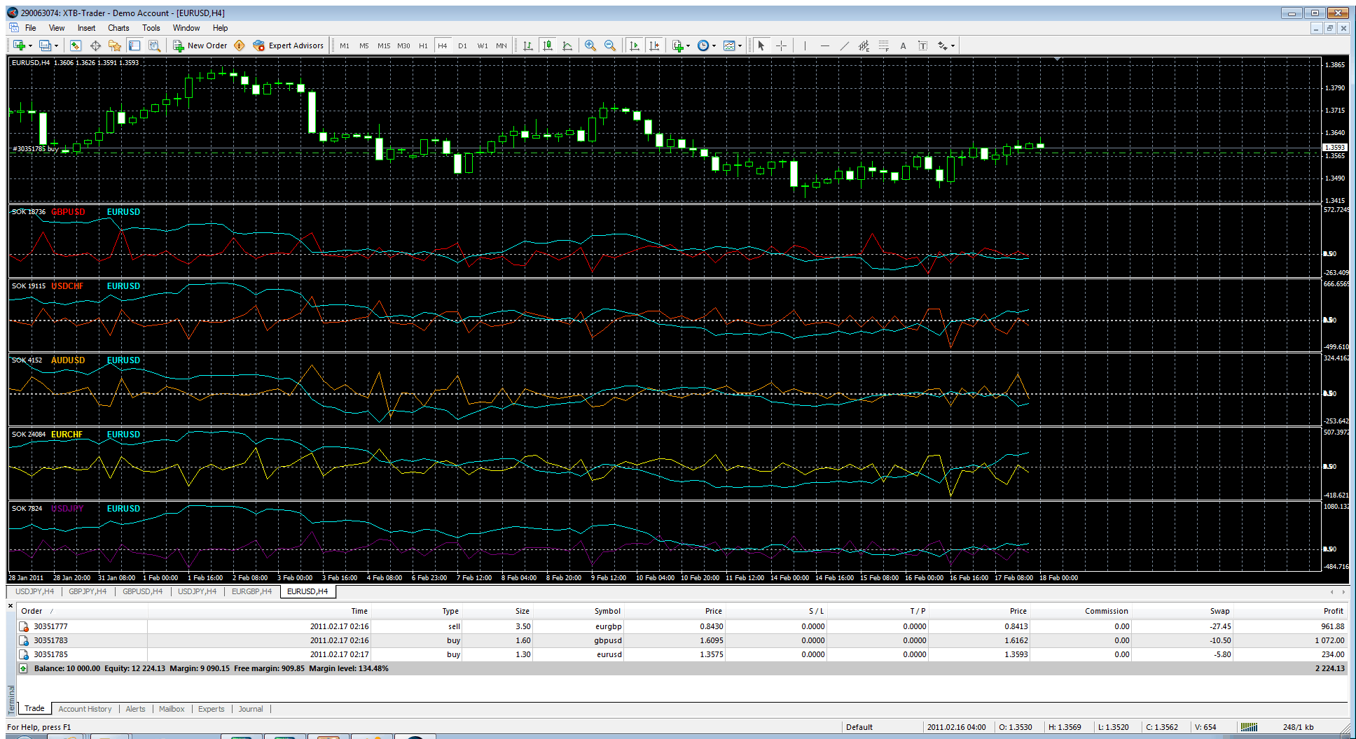The height and width of the screenshot is (739, 1356).
Task: Open the File menu
Action: pyautogui.click(x=31, y=28)
